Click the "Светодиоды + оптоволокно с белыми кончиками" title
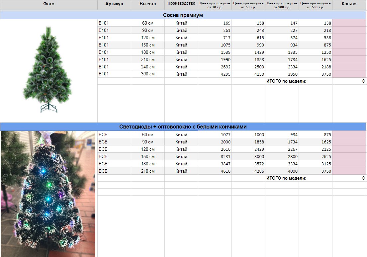The image size is (367, 257). tap(183, 127)
